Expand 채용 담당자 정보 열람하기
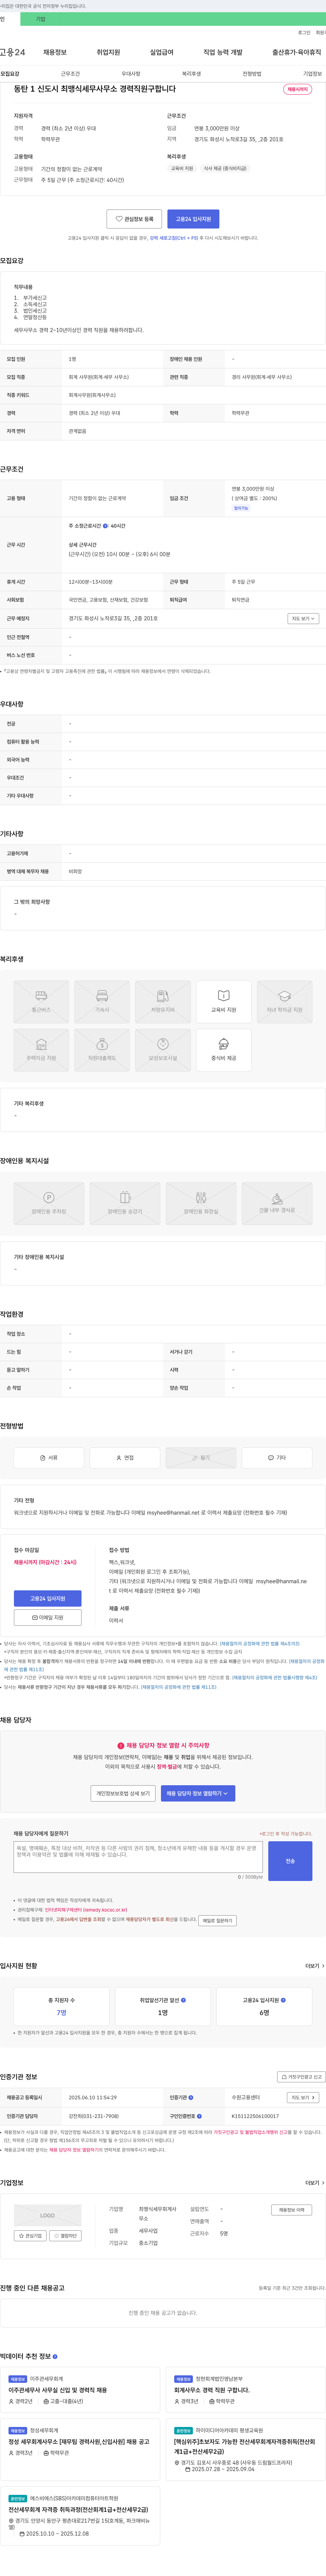The height and width of the screenshot is (2576, 326). coord(198,1793)
